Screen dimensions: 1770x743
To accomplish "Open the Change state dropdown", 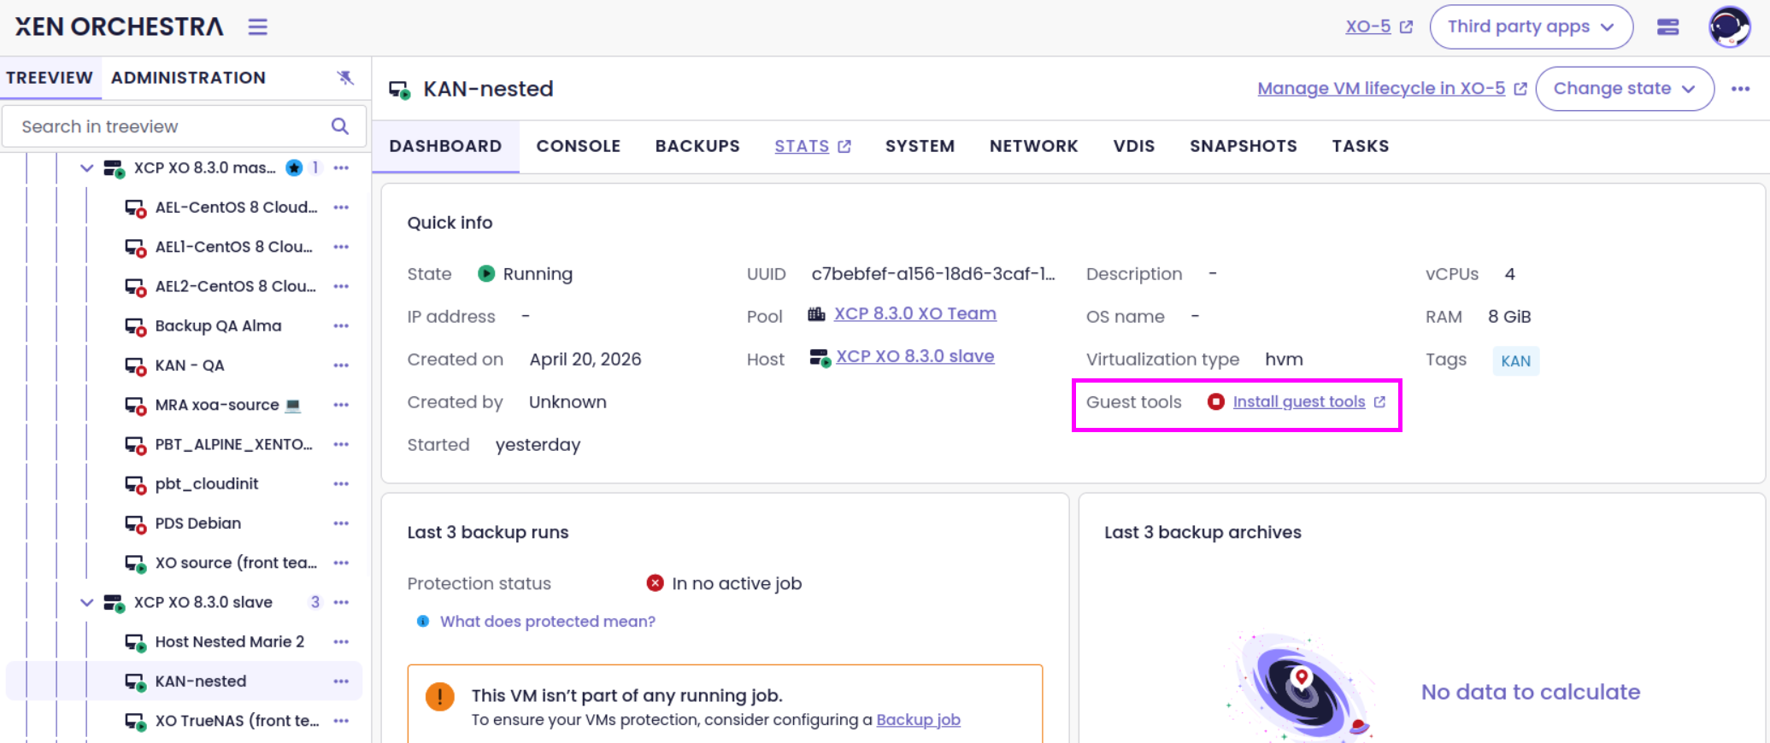I will tap(1624, 89).
